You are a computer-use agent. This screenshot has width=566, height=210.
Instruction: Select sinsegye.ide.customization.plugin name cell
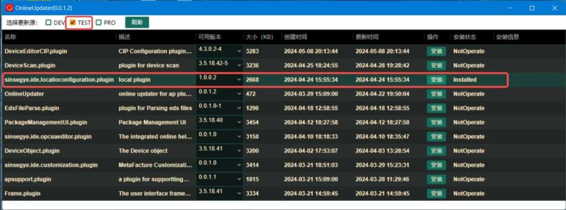(x=51, y=165)
